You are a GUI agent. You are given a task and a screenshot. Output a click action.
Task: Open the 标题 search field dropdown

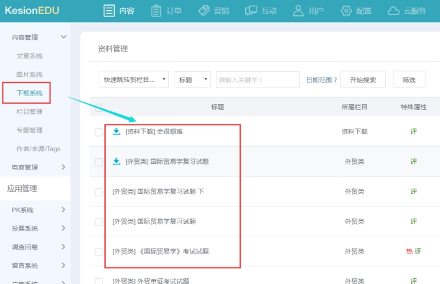192,79
